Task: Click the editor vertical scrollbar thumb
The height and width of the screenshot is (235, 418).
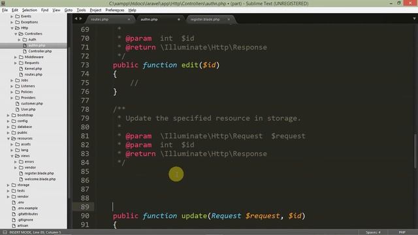Action: pos(415,151)
